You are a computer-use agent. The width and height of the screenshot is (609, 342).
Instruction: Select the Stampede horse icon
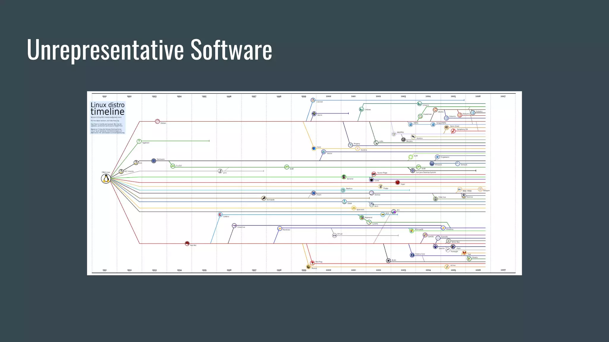point(263,198)
